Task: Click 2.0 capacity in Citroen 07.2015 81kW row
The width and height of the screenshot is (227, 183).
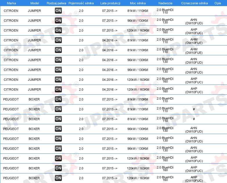Action: point(81,11)
